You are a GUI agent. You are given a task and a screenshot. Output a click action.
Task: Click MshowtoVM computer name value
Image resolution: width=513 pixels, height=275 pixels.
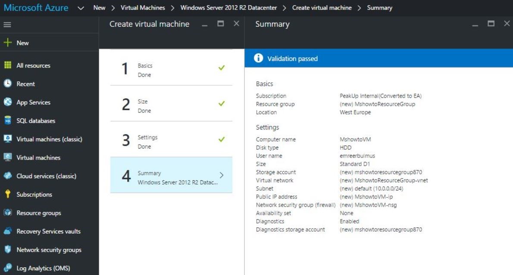coord(355,139)
